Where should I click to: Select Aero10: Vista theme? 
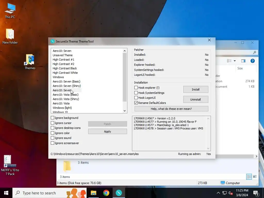(61, 103)
